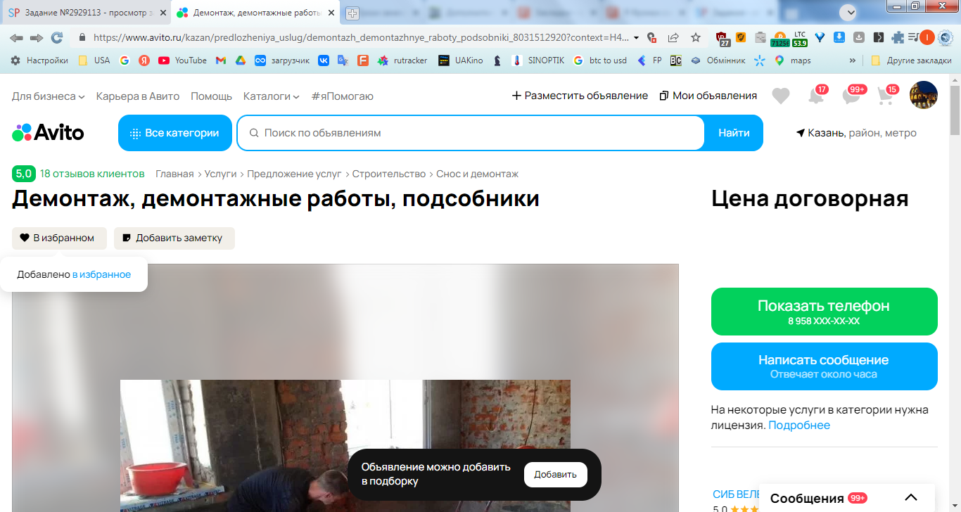Open the 'Помощь' menu item
This screenshot has width=961, height=512.
click(x=211, y=96)
